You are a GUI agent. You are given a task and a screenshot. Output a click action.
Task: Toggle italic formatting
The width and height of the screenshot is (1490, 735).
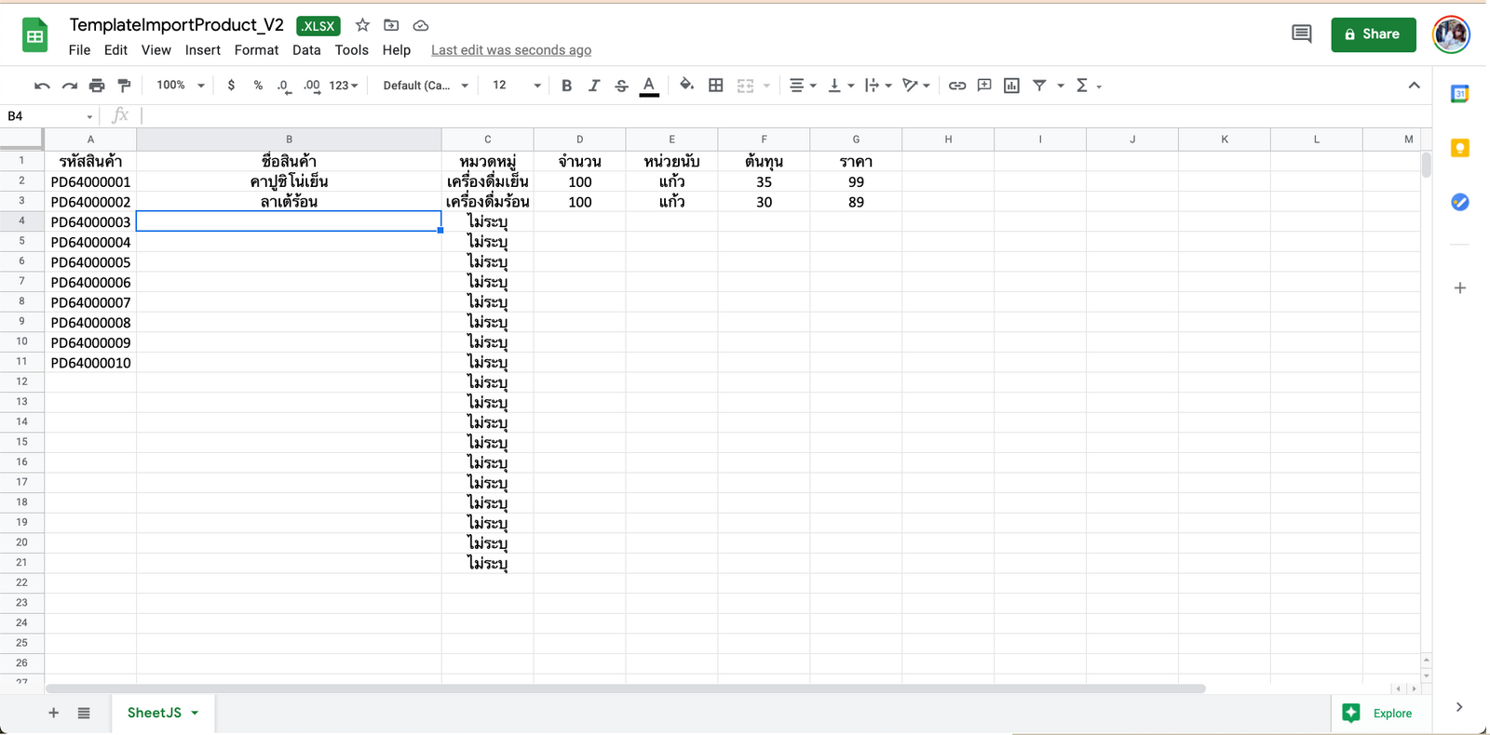tap(594, 86)
